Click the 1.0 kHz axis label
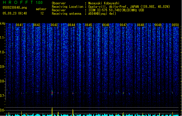 [3, 52]
